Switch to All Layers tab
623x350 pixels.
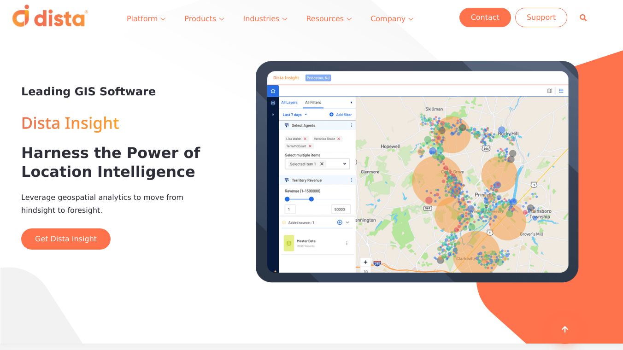[289, 103]
